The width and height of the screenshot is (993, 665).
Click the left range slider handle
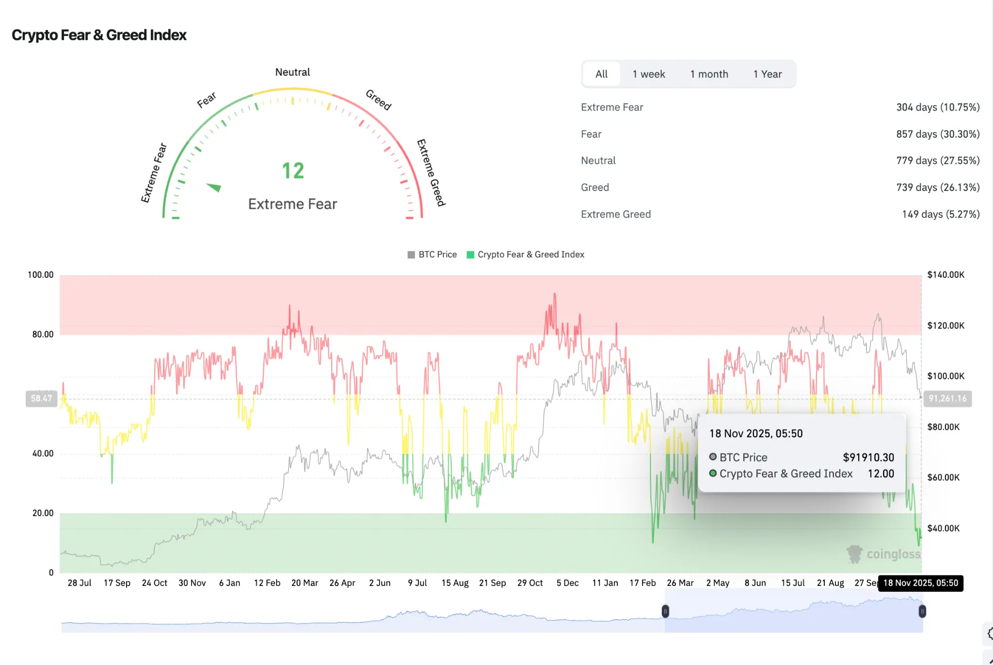click(665, 611)
